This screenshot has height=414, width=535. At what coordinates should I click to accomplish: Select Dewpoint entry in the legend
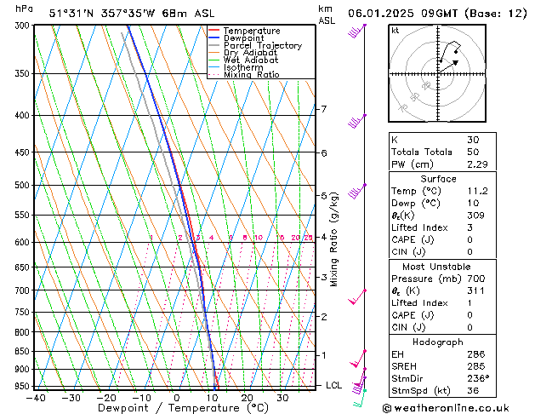pos(246,38)
